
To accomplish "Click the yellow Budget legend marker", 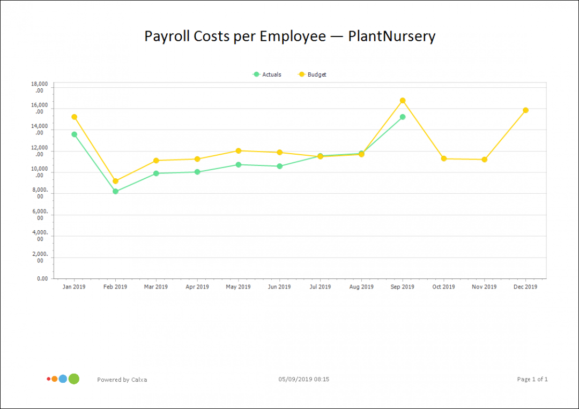I will click(301, 74).
